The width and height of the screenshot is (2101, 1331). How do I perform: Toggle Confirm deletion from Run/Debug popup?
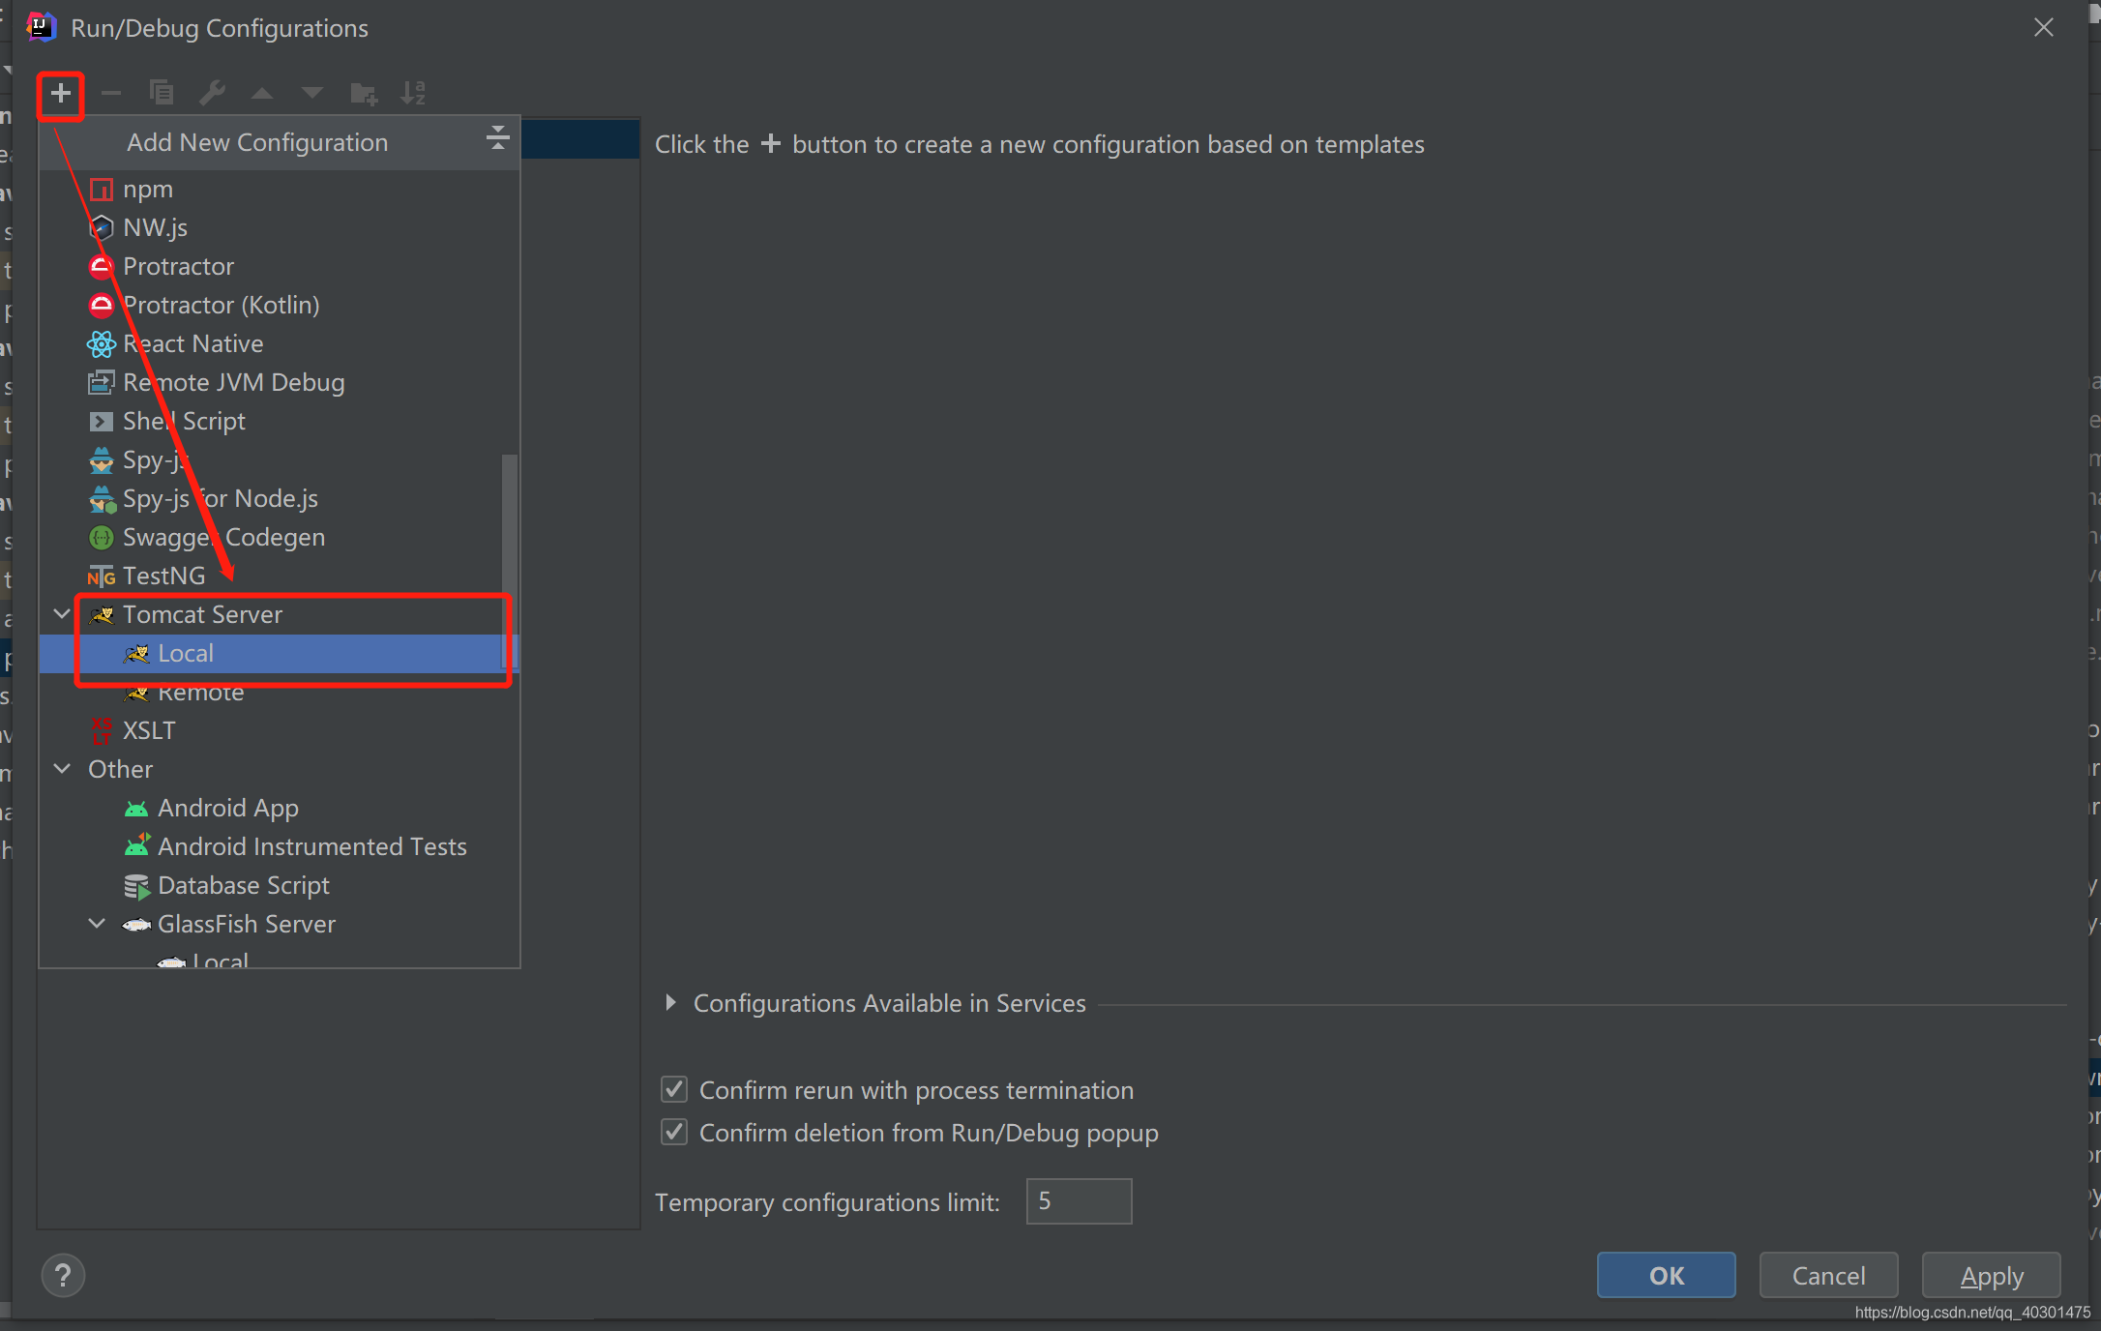tap(674, 1133)
